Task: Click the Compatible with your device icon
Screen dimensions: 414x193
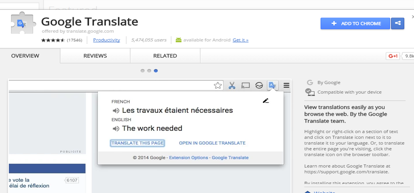Action: [x=310, y=92]
